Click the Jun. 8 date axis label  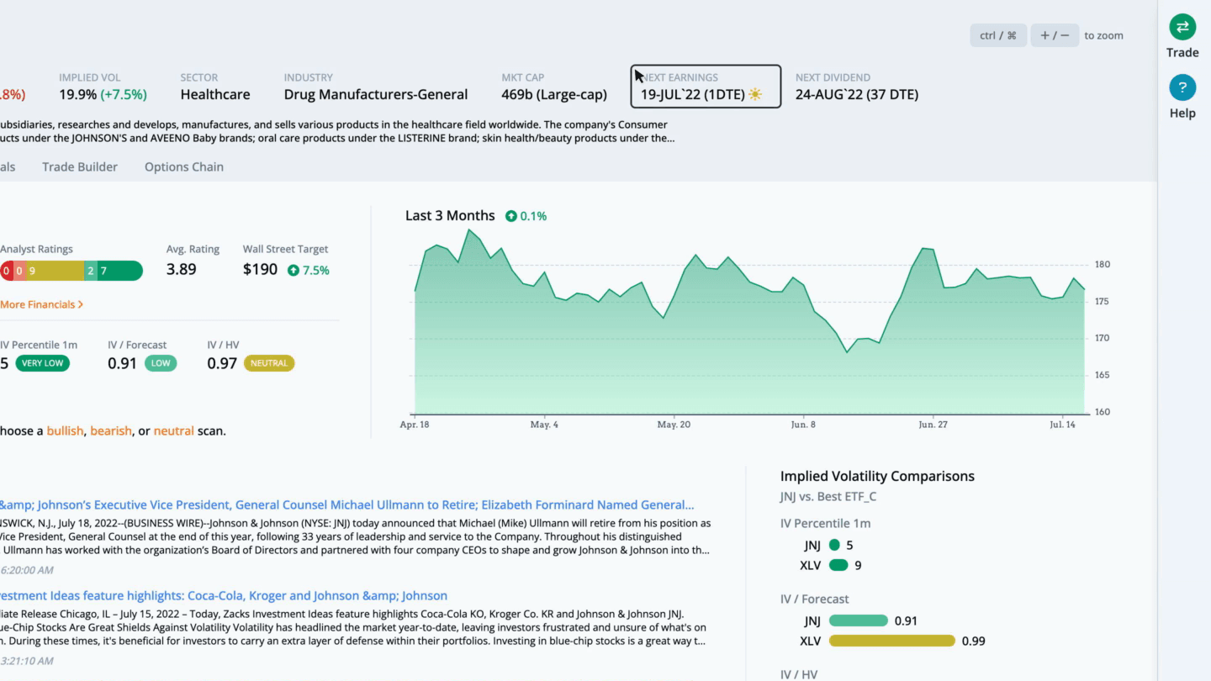point(803,425)
